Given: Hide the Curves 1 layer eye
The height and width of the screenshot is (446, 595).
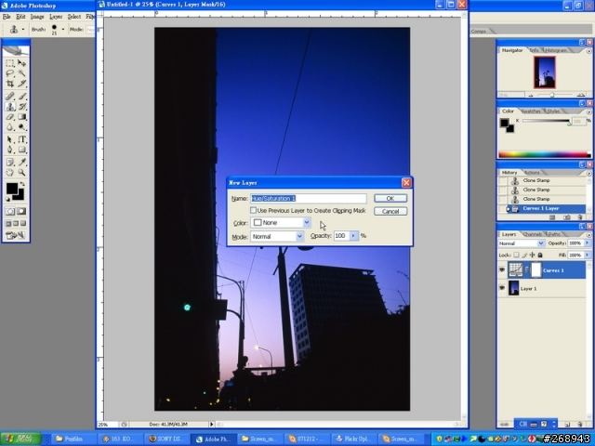Looking at the screenshot, I should (502, 269).
